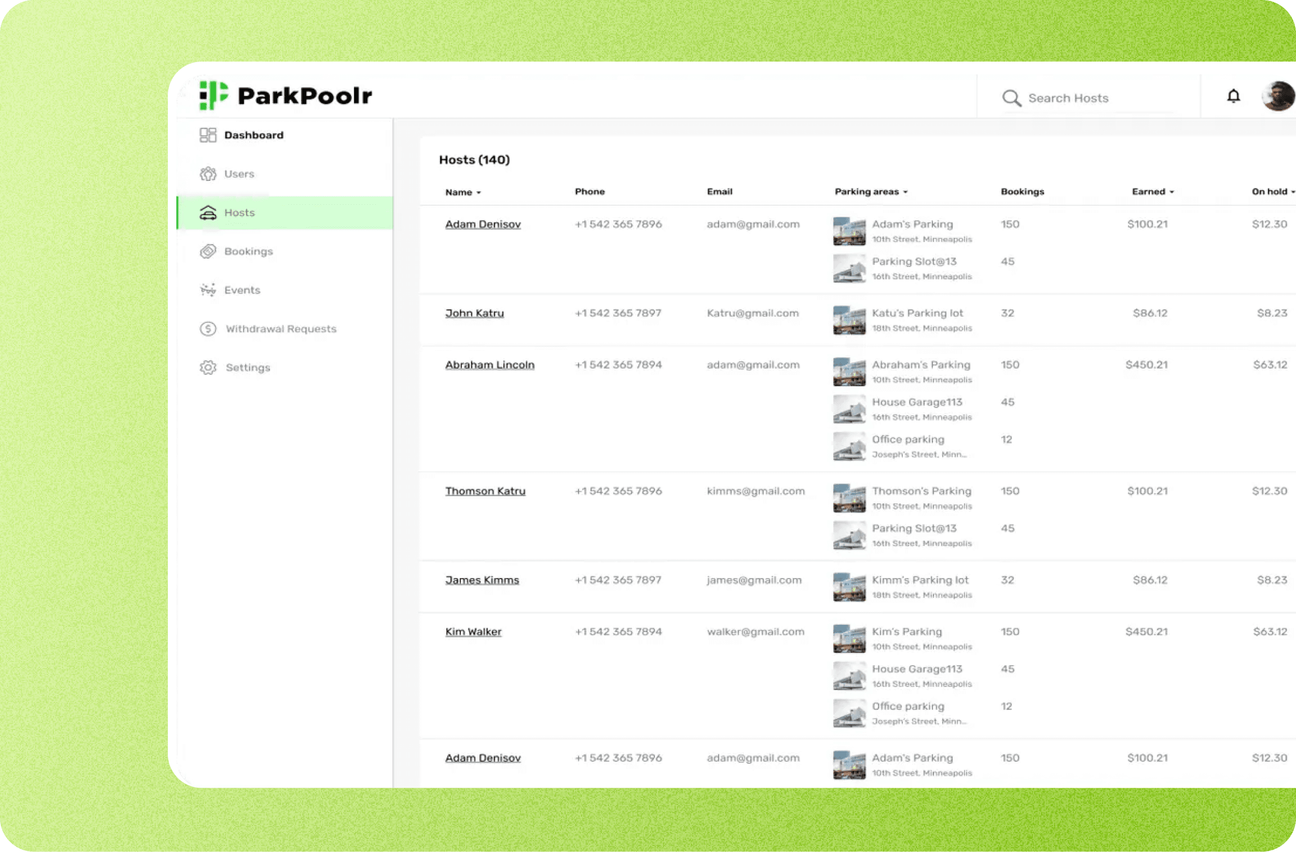Open the Hosts menu item
Viewport: 1296px width, 852px height.
239,213
